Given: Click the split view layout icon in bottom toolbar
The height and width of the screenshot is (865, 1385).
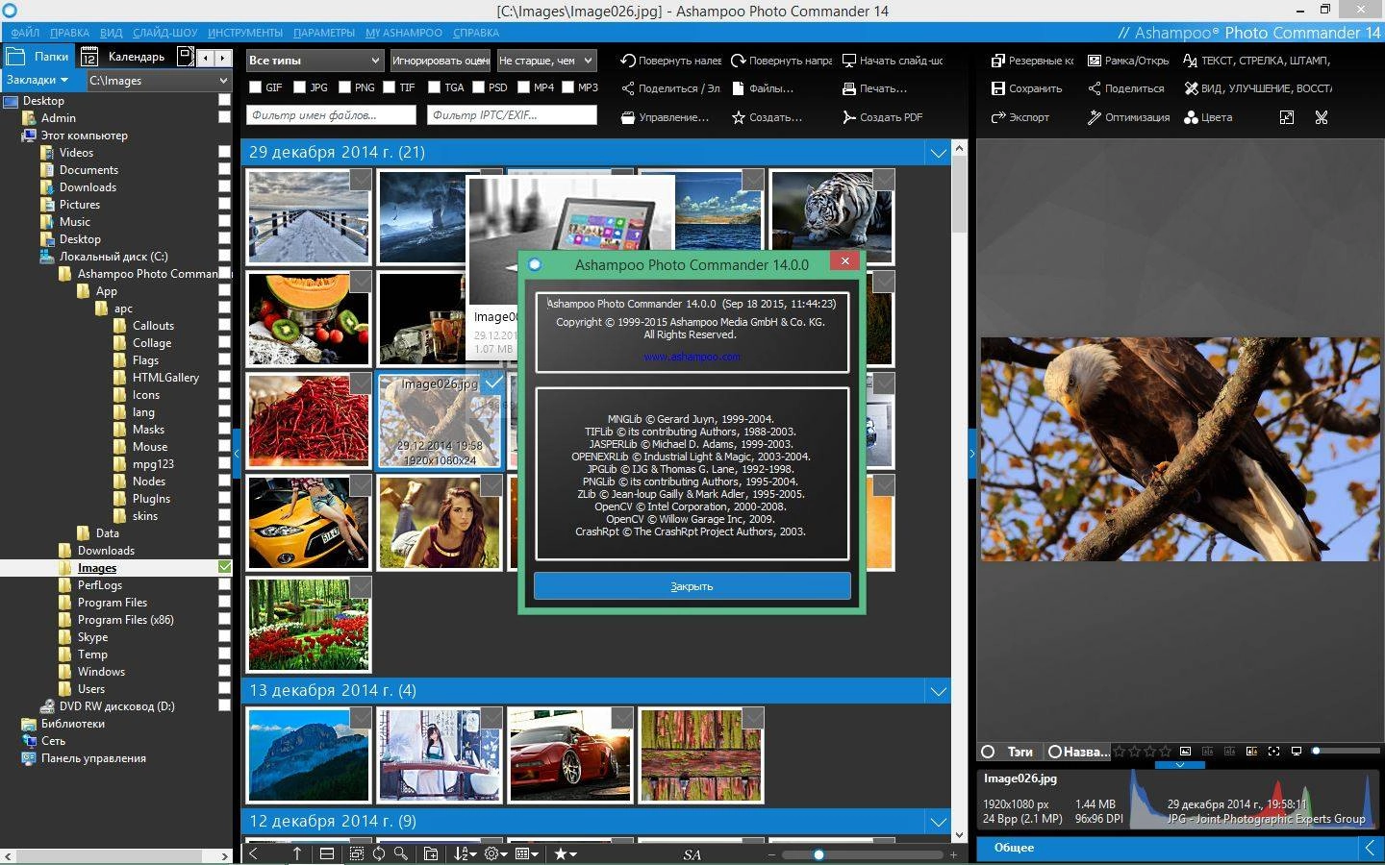Looking at the screenshot, I should pos(327,853).
